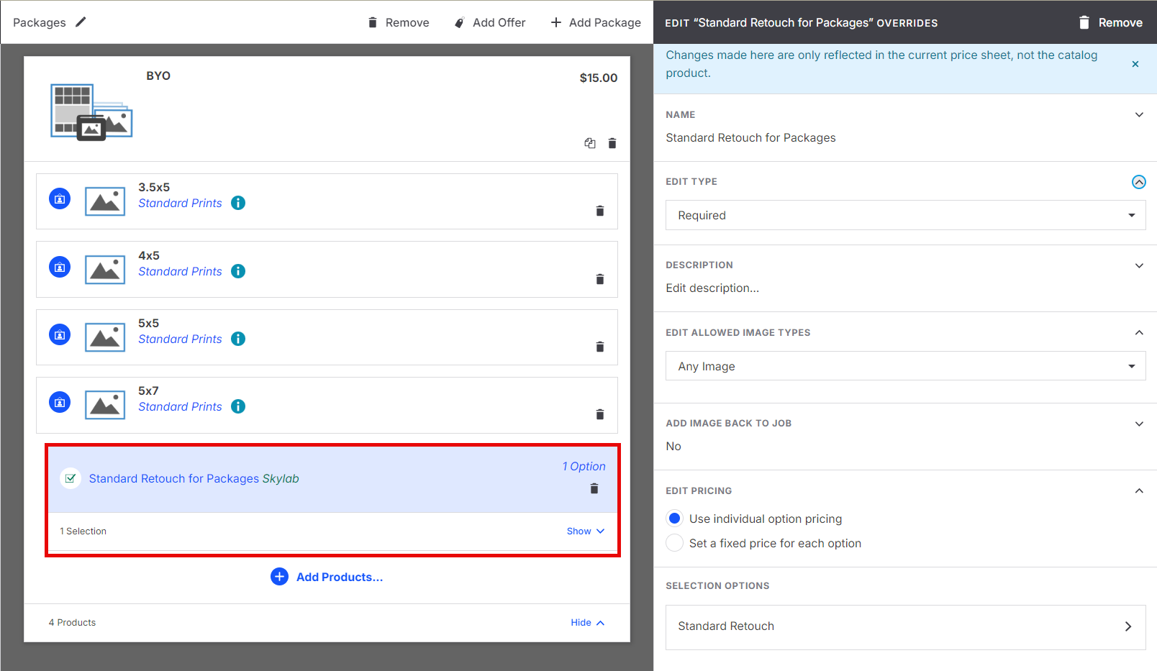Screen dimensions: 1157x671
Task: Delete the 3.5x5 Standard Prints item
Action: coord(599,211)
